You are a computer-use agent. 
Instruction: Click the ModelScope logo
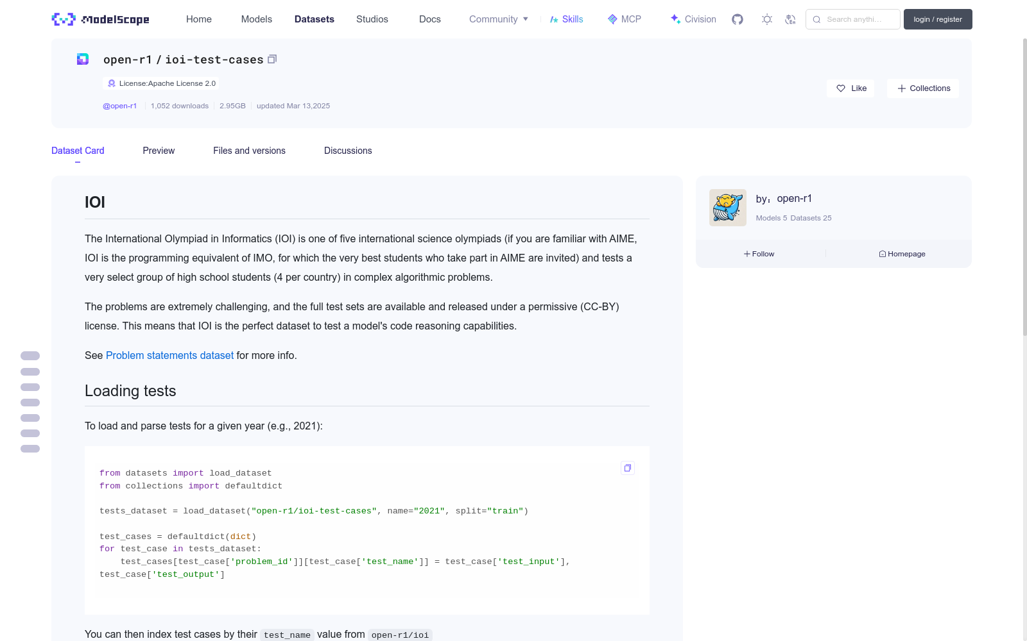[101, 19]
